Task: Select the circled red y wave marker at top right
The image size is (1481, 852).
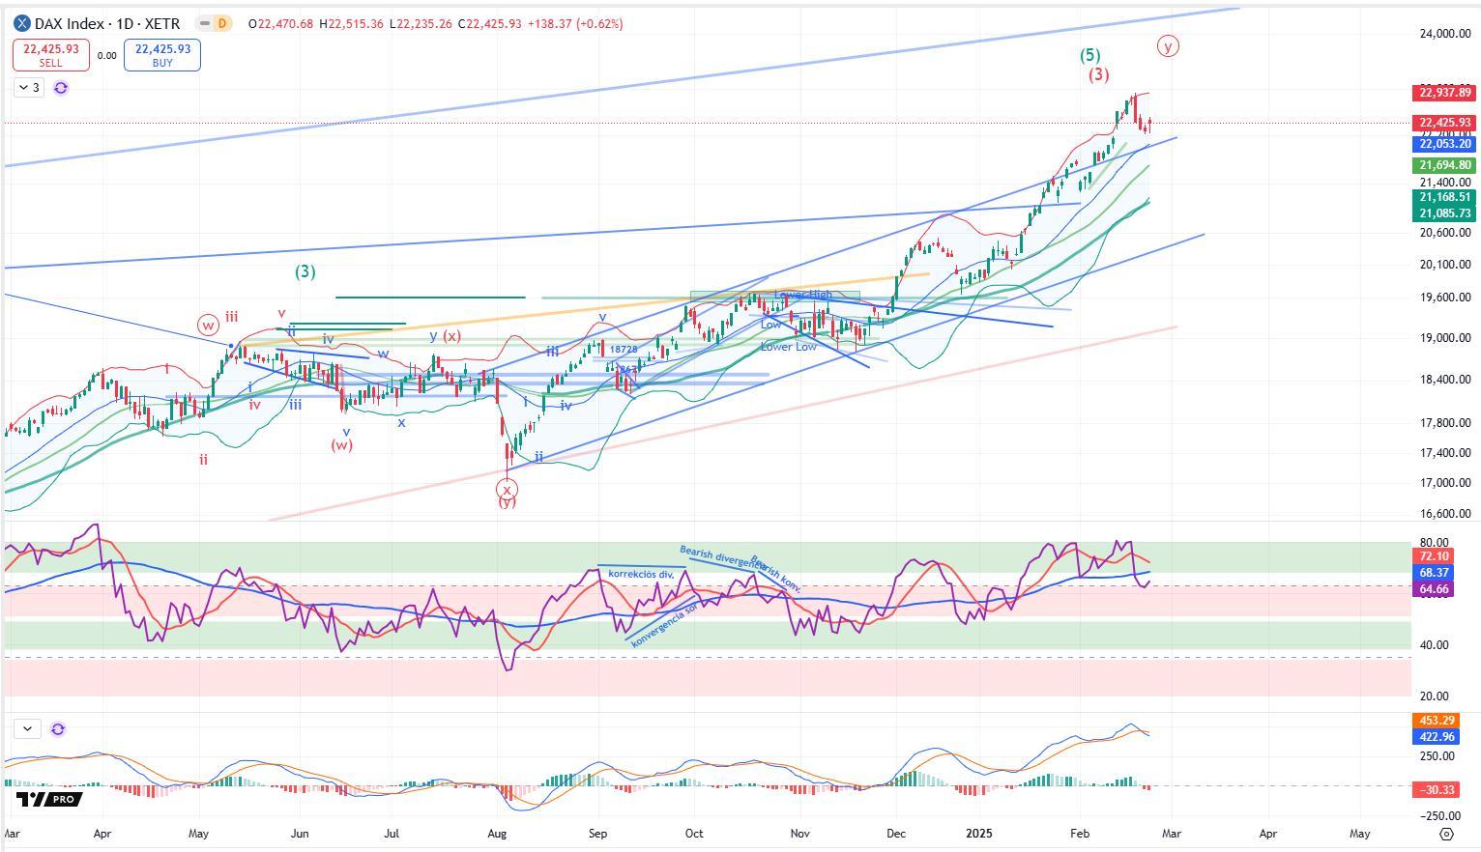Action: [x=1168, y=45]
